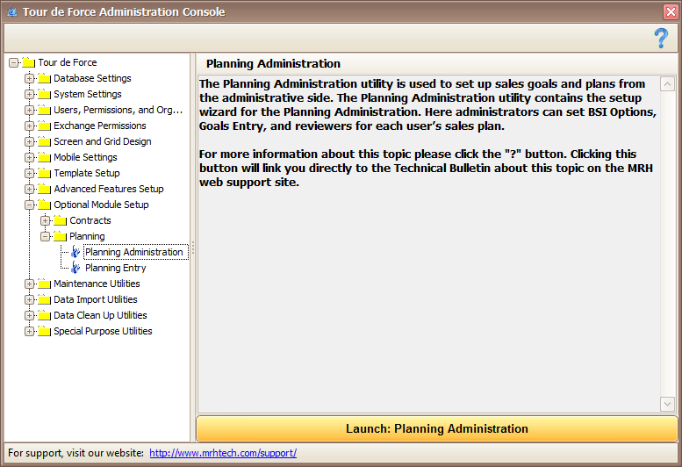Open help via the blue question mark icon

click(x=661, y=39)
